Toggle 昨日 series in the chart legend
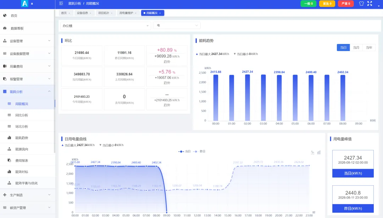 click(199, 151)
